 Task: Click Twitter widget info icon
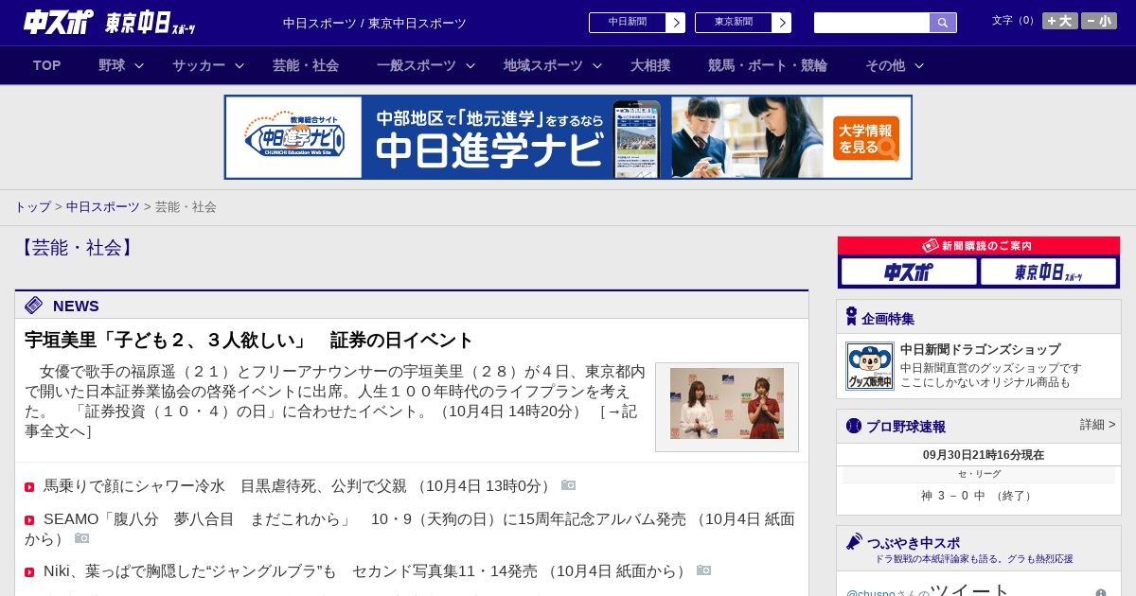1101,593
